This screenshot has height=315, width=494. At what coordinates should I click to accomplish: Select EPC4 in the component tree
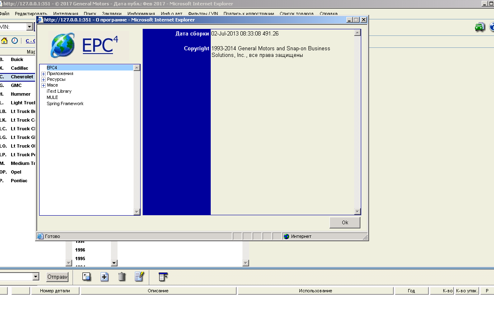click(x=52, y=68)
